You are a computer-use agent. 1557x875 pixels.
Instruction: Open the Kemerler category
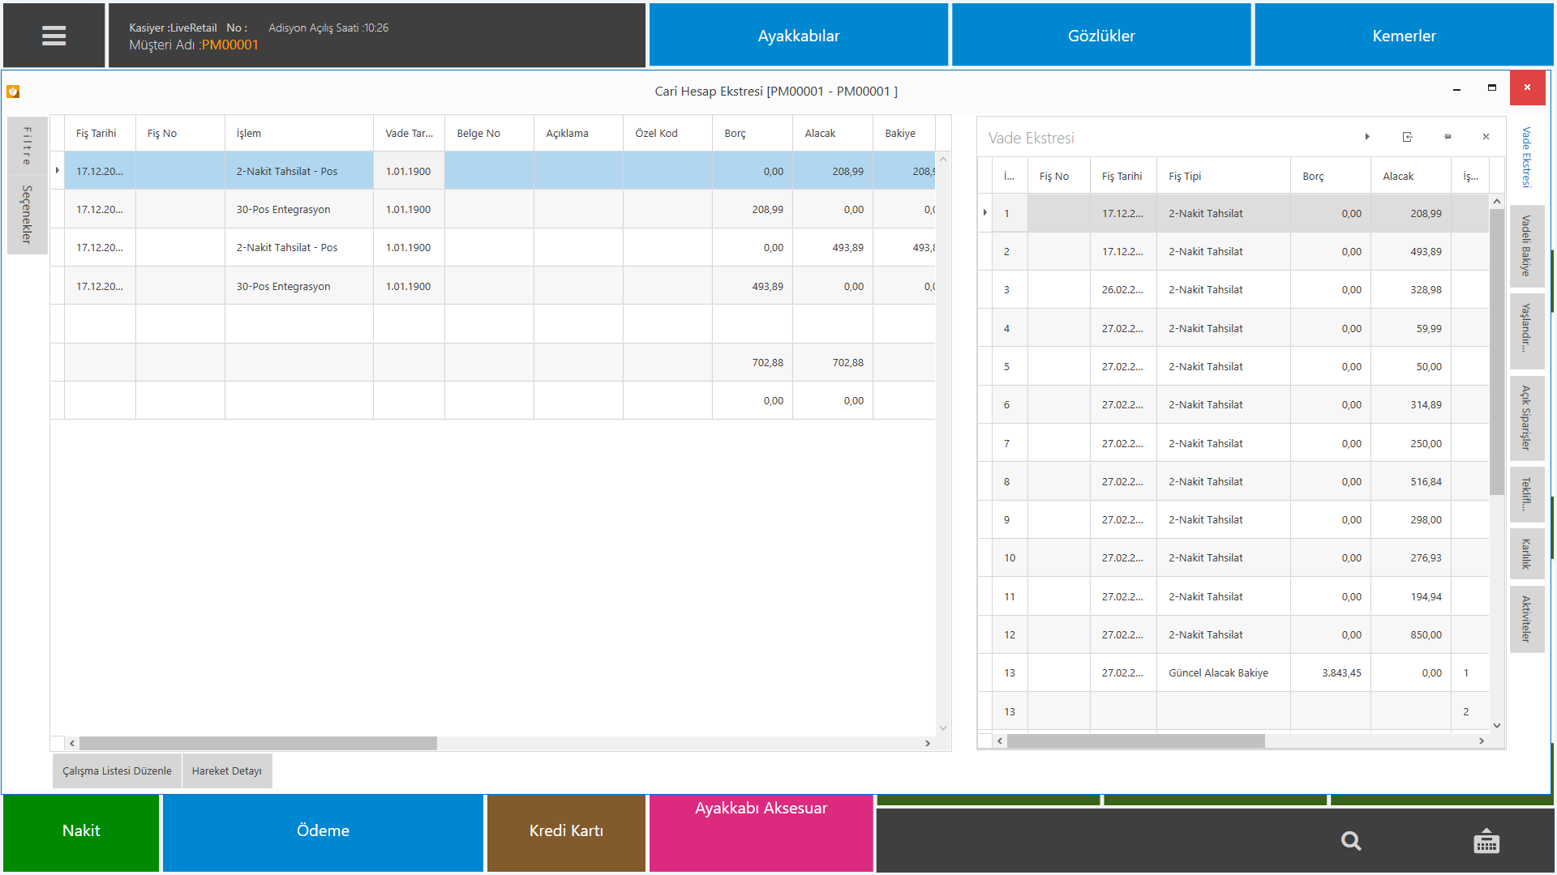click(x=1403, y=35)
